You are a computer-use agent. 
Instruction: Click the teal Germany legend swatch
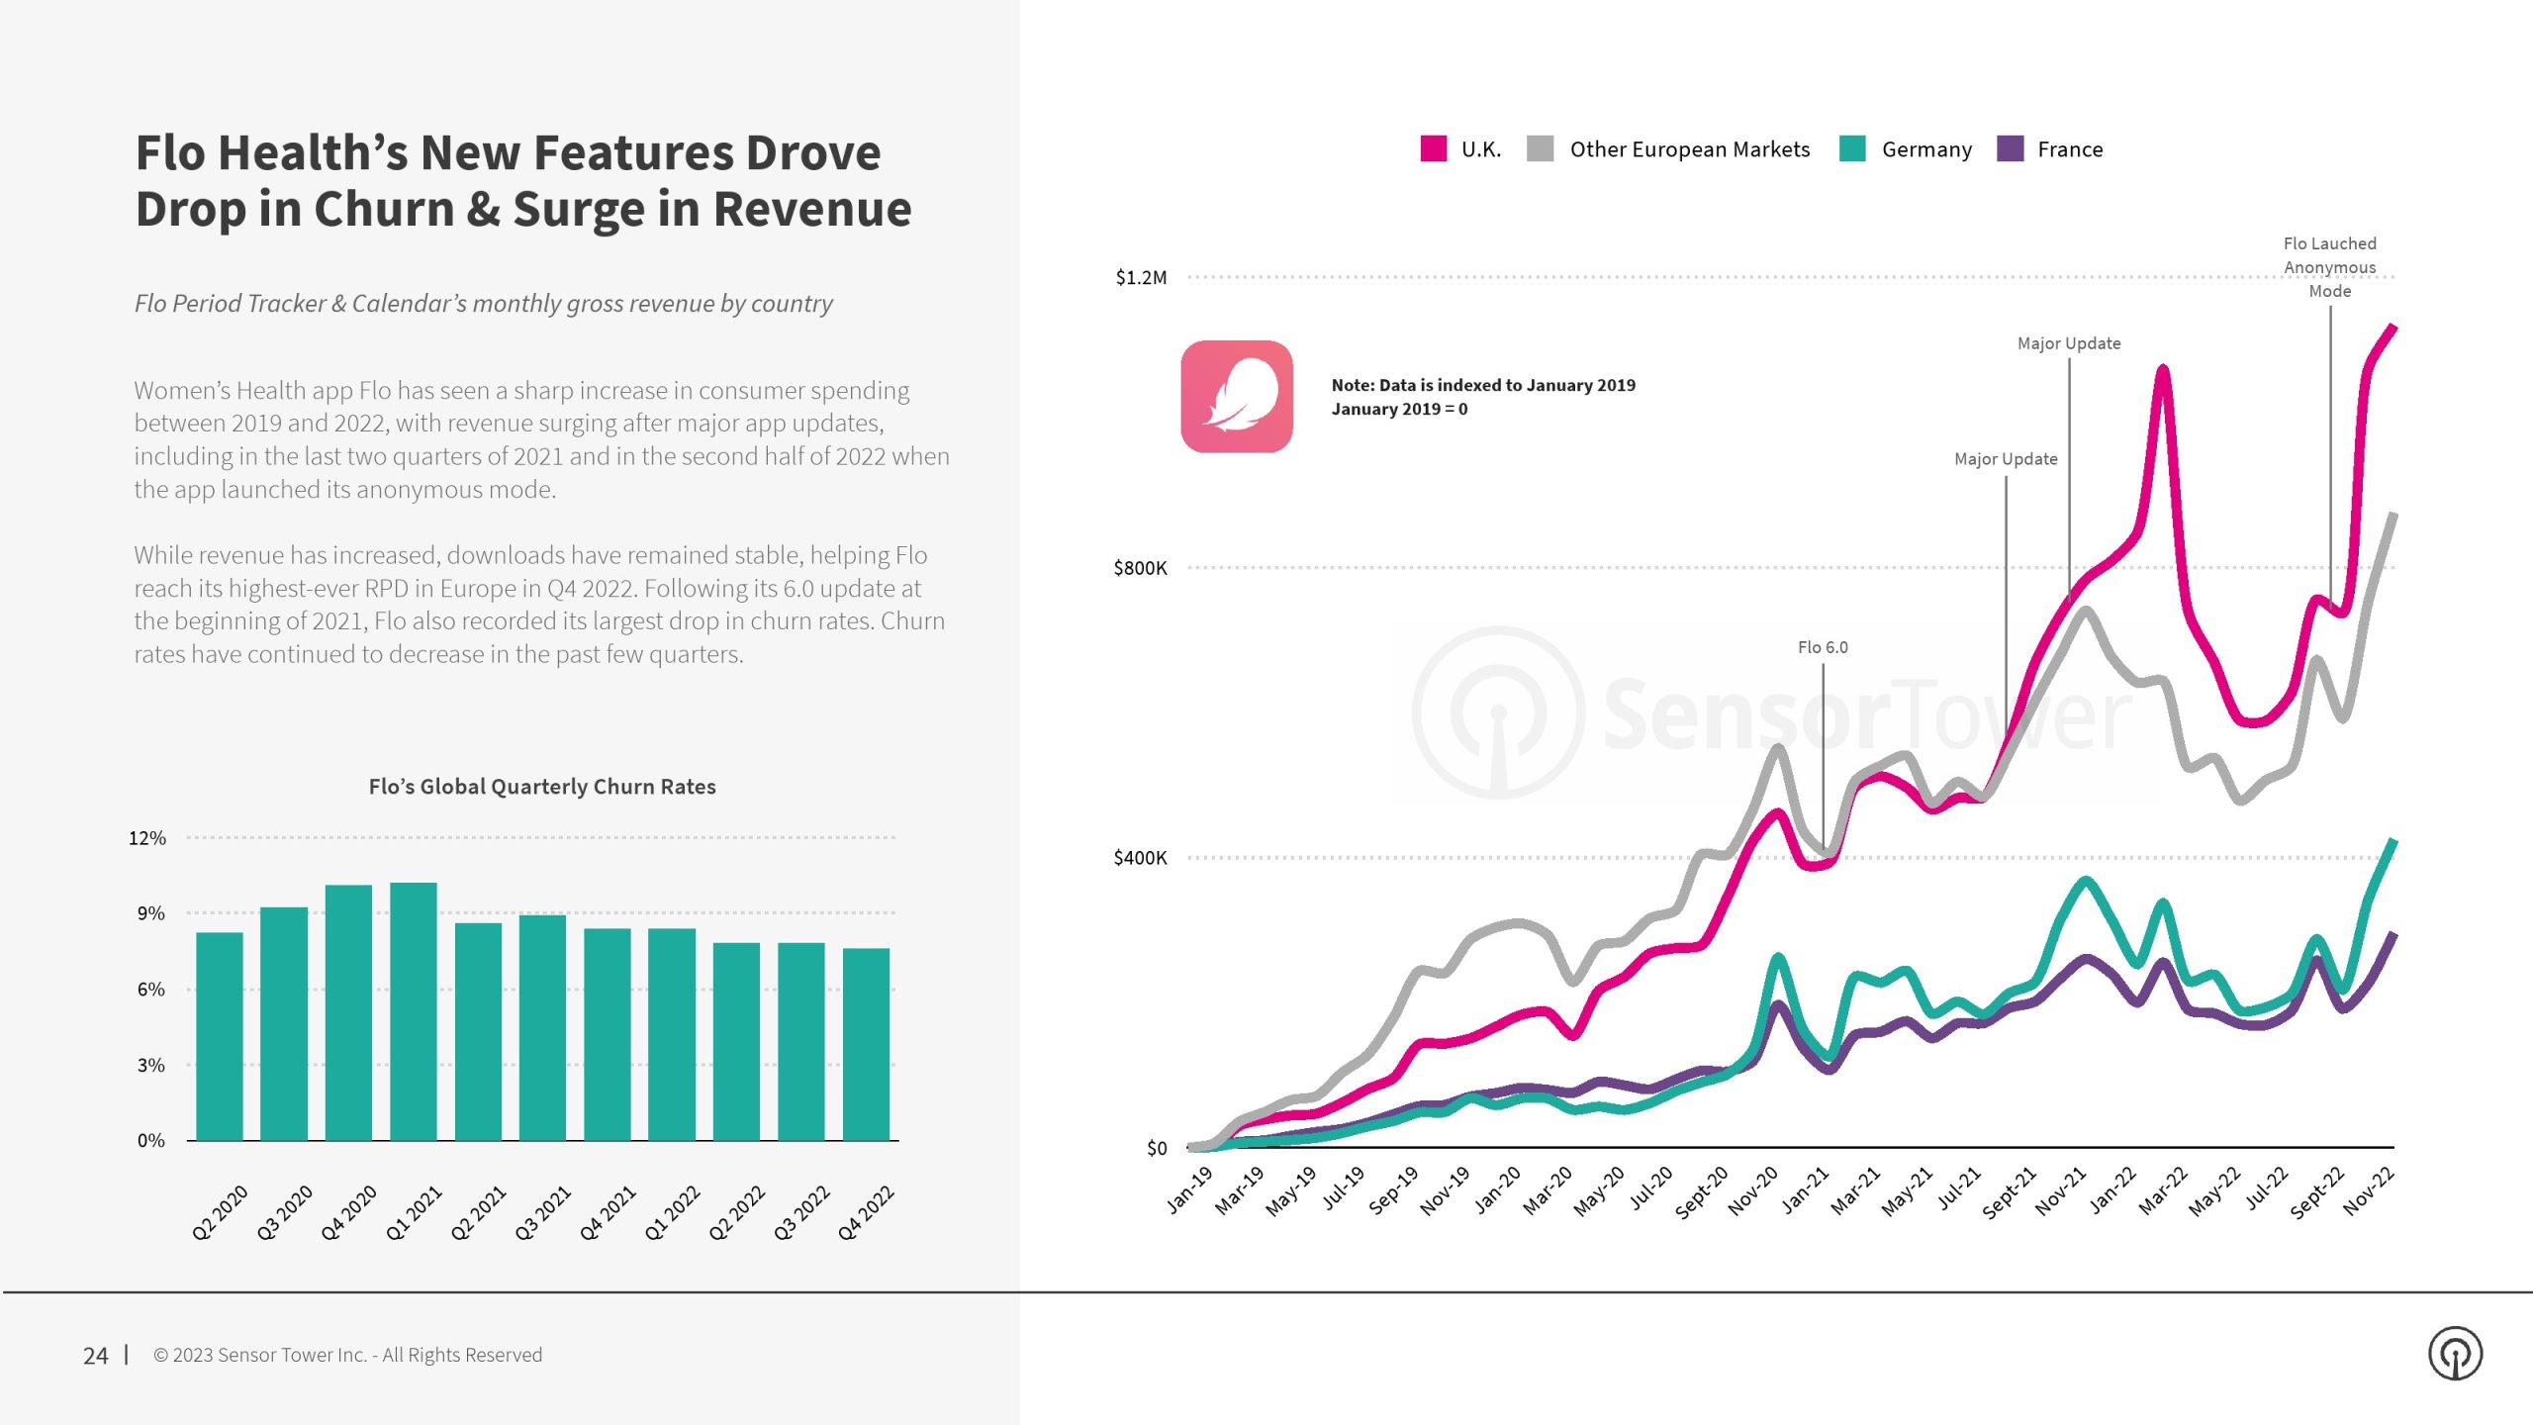tap(1852, 148)
